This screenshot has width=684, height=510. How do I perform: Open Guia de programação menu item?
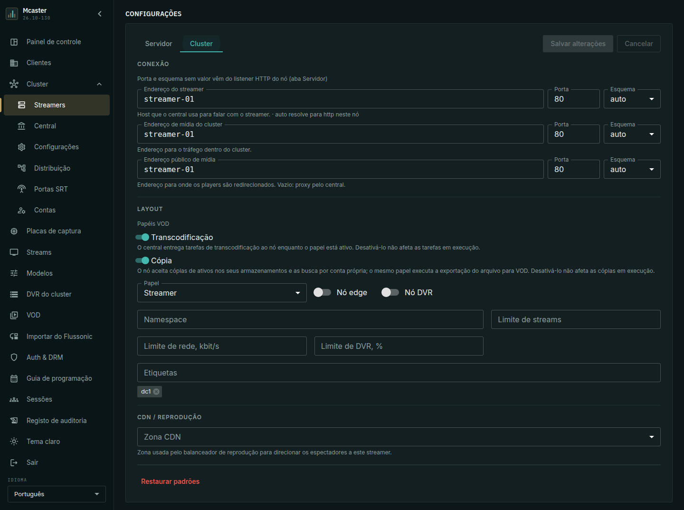click(x=57, y=378)
